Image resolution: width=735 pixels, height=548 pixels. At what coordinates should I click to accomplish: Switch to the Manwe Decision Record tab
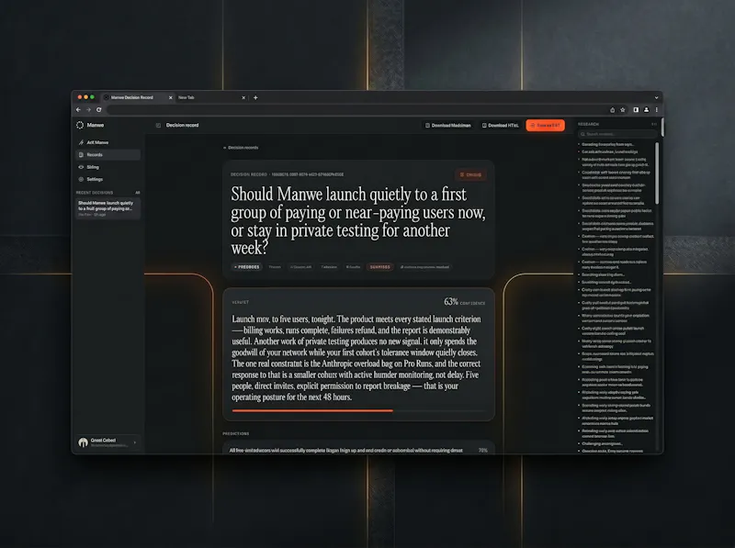pos(137,97)
